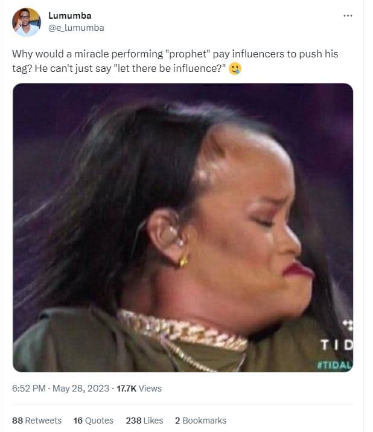373x432 pixels.
Task: Open the attached meme image
Action: [183, 228]
